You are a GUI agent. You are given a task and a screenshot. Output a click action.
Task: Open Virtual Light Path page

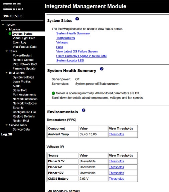click(x=24, y=38)
